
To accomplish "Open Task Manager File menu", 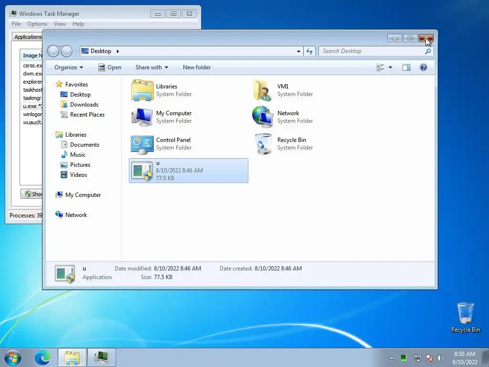I will coord(16,24).
